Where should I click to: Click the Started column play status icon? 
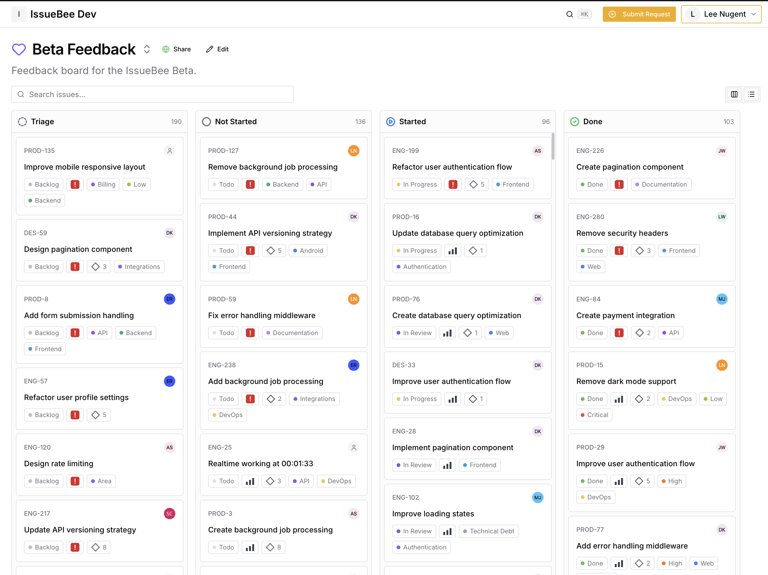[x=391, y=122]
